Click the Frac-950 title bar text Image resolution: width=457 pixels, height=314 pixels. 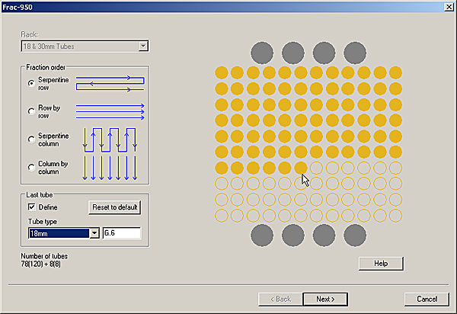18,7
